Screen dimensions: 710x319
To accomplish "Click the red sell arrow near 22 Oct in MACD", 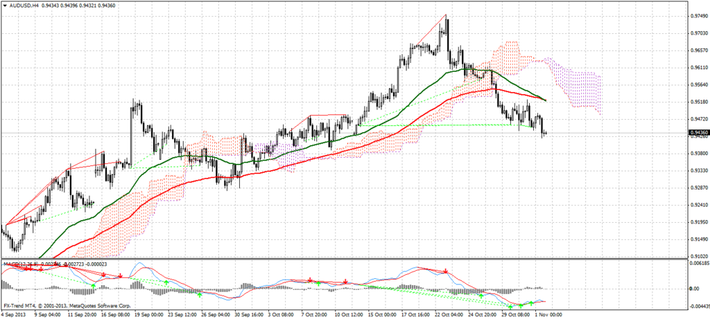I will pos(446,272).
